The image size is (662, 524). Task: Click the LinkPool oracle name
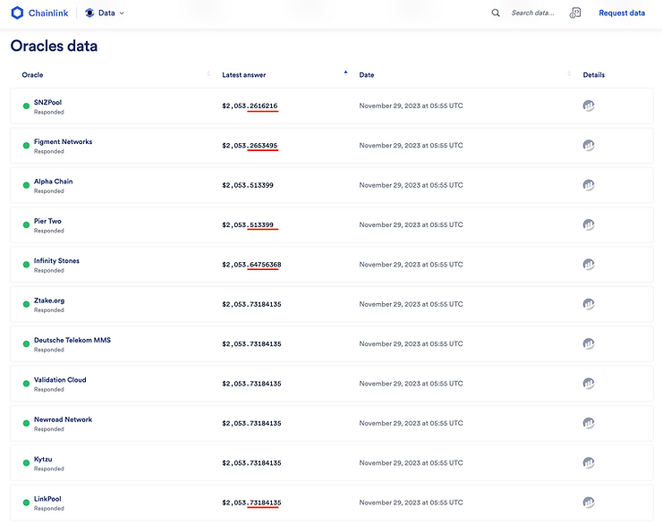point(47,499)
